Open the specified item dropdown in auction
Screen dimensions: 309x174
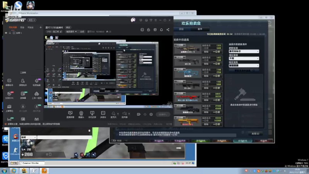(x=244, y=65)
